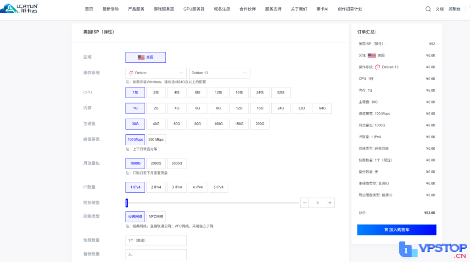Click the plus icon for additional disk
Image resolution: width=470 pixels, height=262 pixels.
[330, 203]
